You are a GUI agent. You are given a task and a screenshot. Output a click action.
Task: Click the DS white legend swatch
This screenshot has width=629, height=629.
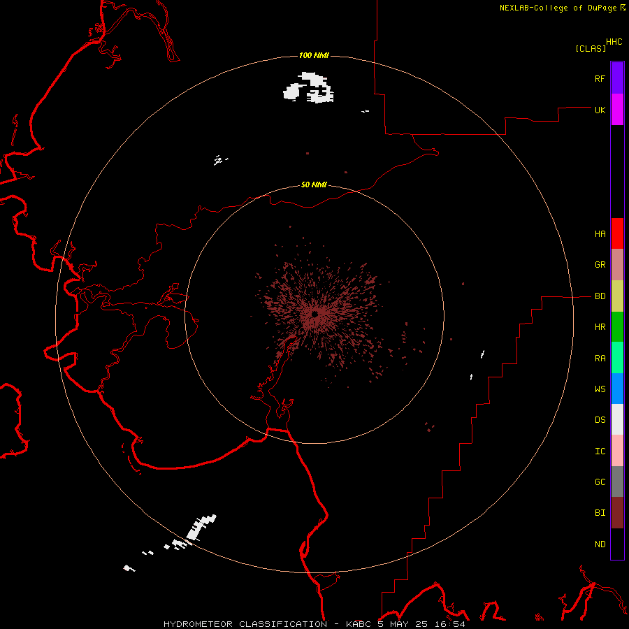click(617, 419)
